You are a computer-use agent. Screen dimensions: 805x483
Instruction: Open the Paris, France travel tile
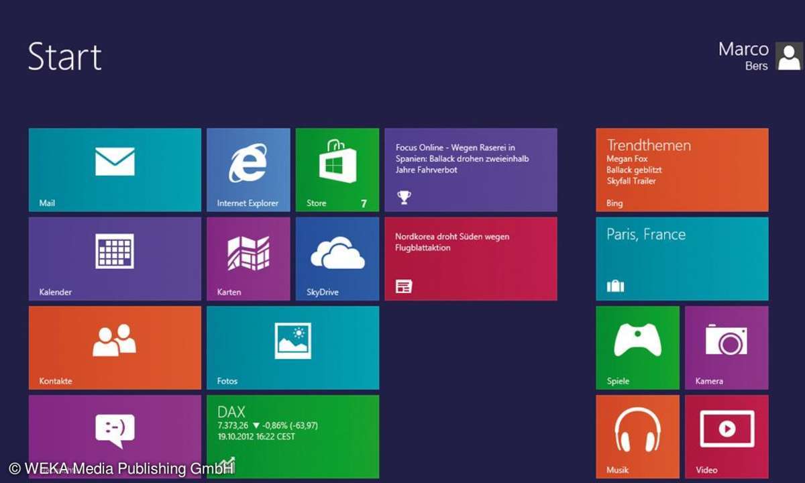click(682, 259)
